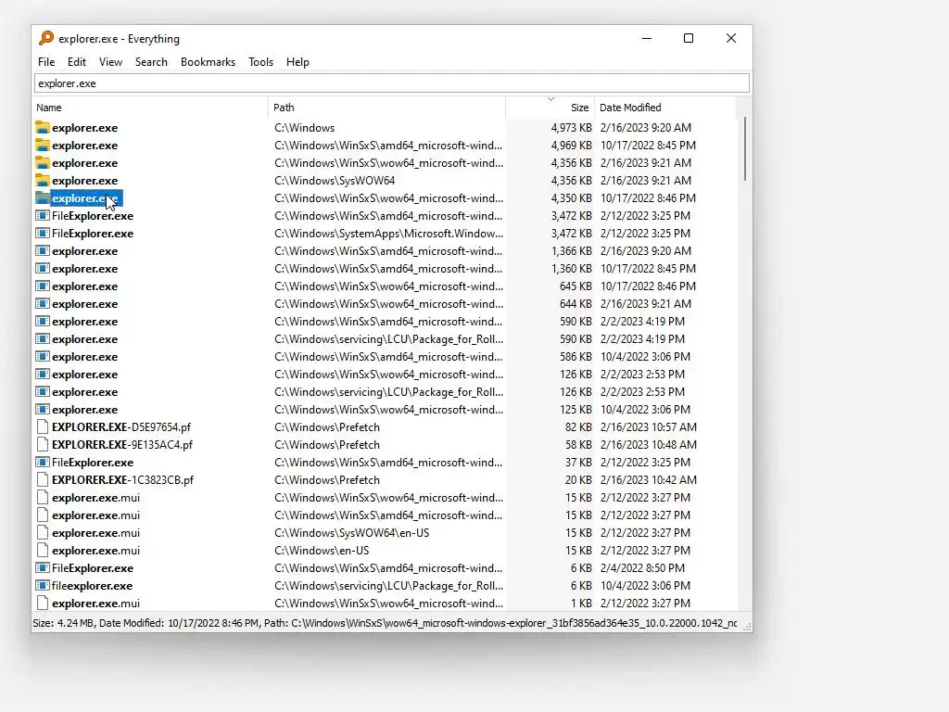Screen dimensions: 949x712
Task: Click icon of FileExplorer.exe modified 2/4/2022
Action: (x=43, y=568)
